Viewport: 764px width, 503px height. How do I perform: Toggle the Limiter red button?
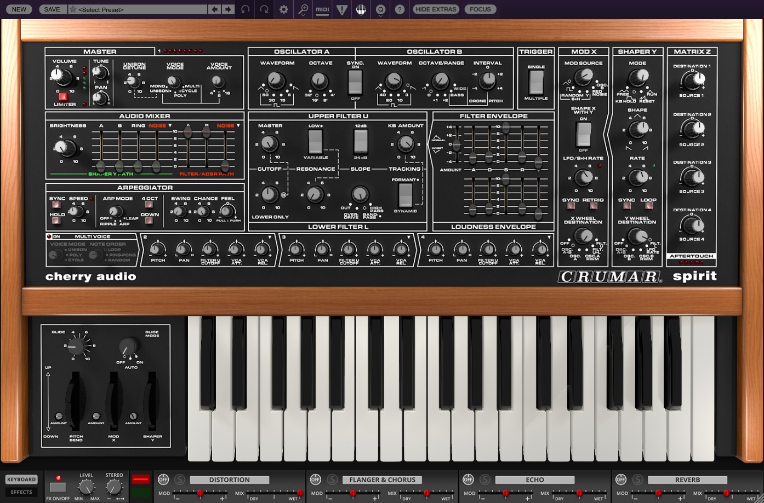[x=64, y=97]
